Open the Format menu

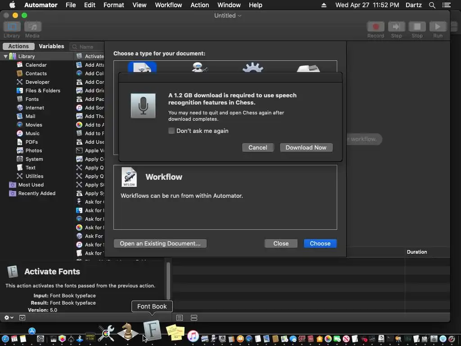coord(113,5)
